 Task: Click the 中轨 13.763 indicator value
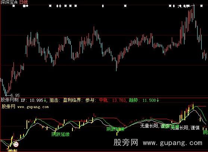click(112, 100)
